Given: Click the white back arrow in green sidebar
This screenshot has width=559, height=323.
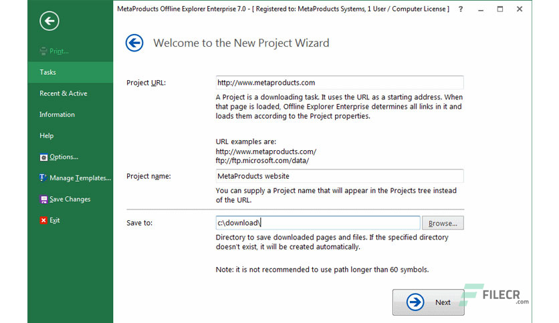Looking at the screenshot, I should click(x=49, y=21).
